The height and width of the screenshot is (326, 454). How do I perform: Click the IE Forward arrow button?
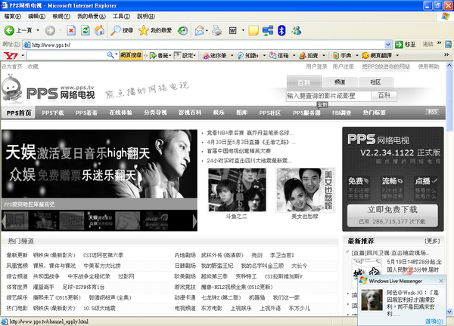click(50, 30)
